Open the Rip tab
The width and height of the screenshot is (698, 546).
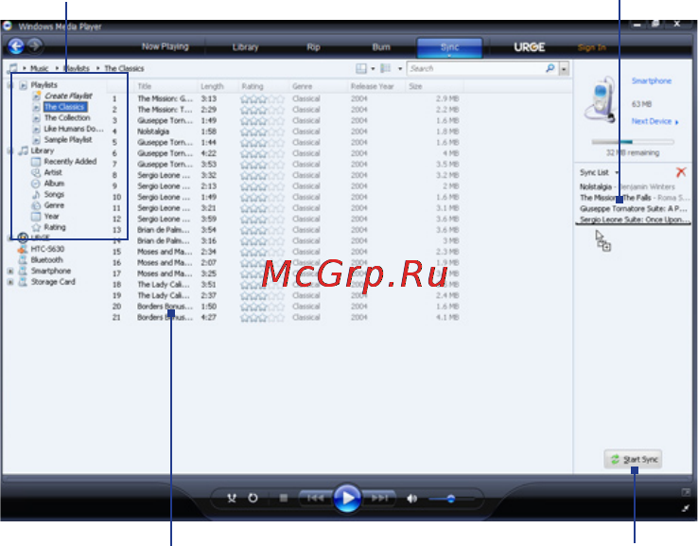tap(313, 47)
